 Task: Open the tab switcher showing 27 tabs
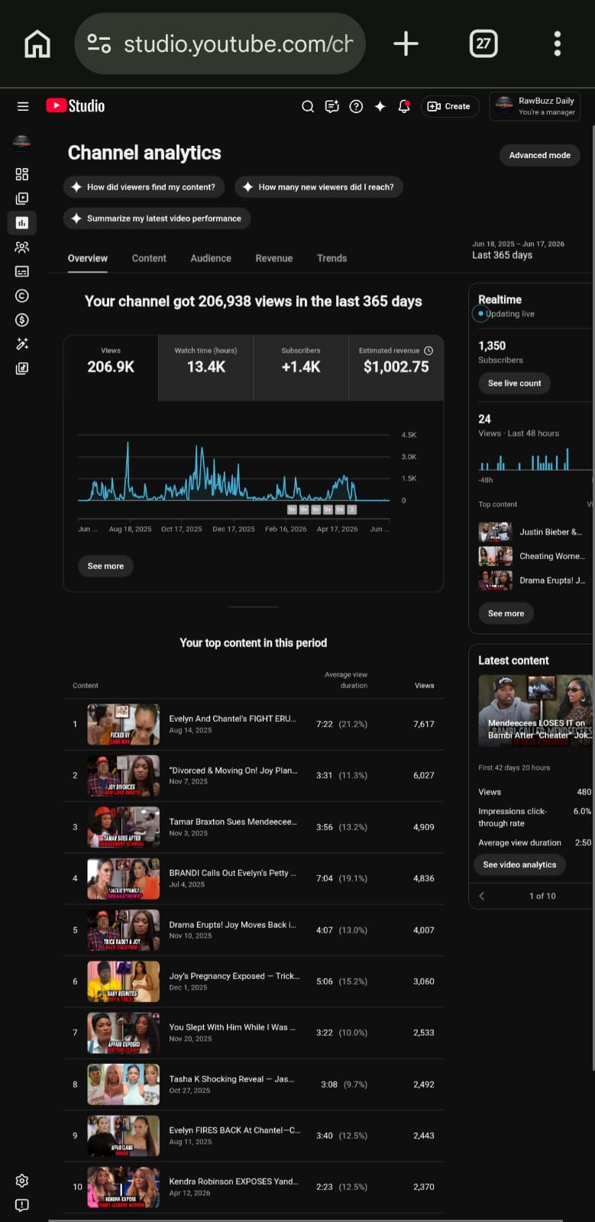coord(483,44)
